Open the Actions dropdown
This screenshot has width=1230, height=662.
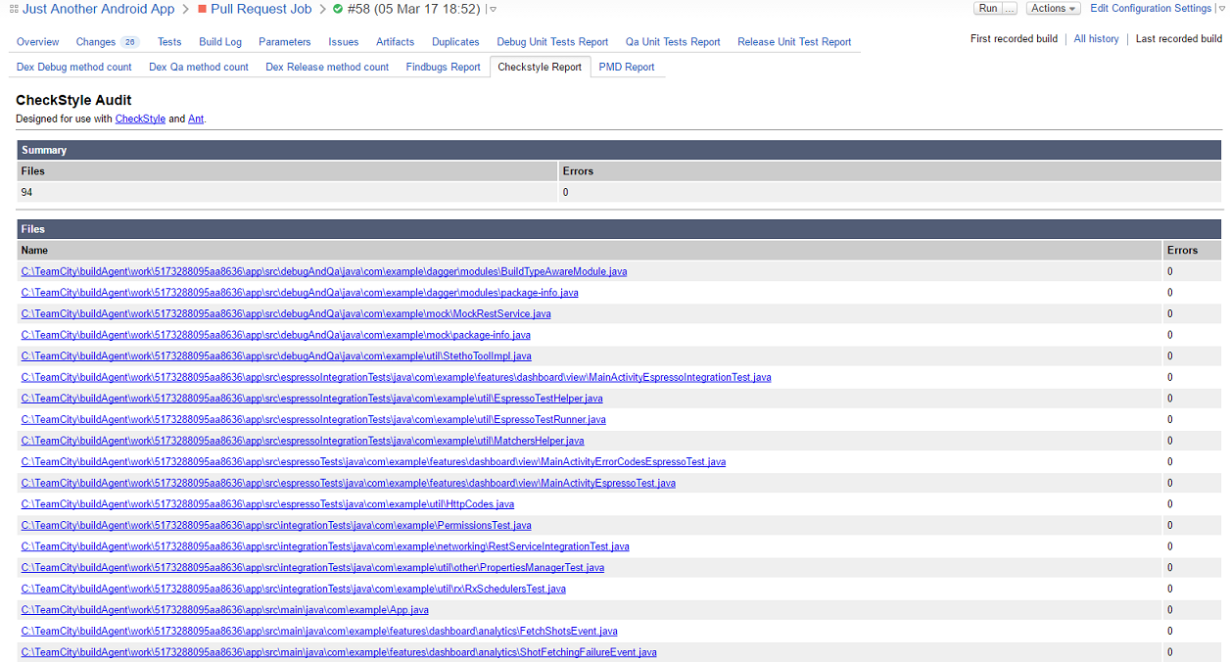pos(1053,8)
